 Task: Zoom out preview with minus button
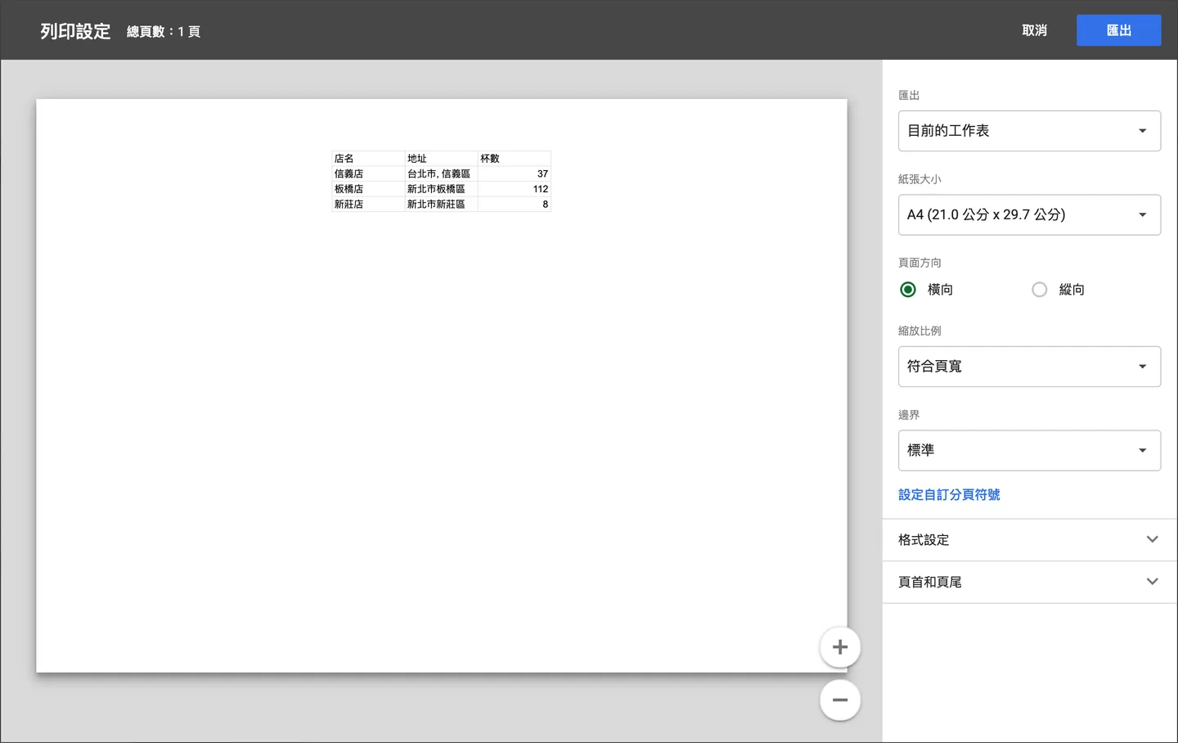(x=840, y=700)
